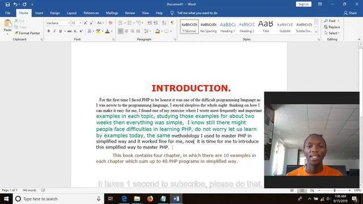Screen dimensions: 363x204
Task: Apply superscript formatting
Action: coord(81,31)
